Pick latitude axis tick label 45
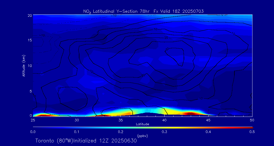This screenshot has height=146, width=274. coord(208,120)
